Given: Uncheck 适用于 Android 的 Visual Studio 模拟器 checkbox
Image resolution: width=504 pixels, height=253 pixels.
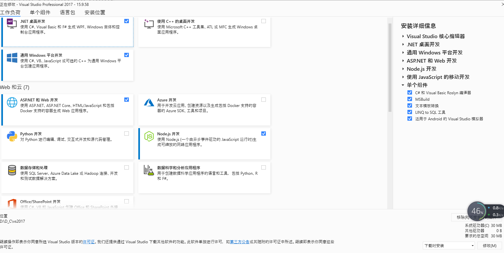Looking at the screenshot, I should 410,119.
